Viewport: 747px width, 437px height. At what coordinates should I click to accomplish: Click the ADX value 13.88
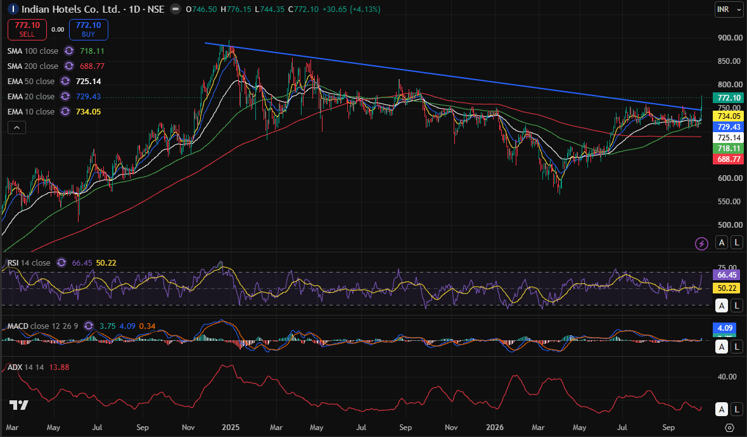[x=59, y=367]
